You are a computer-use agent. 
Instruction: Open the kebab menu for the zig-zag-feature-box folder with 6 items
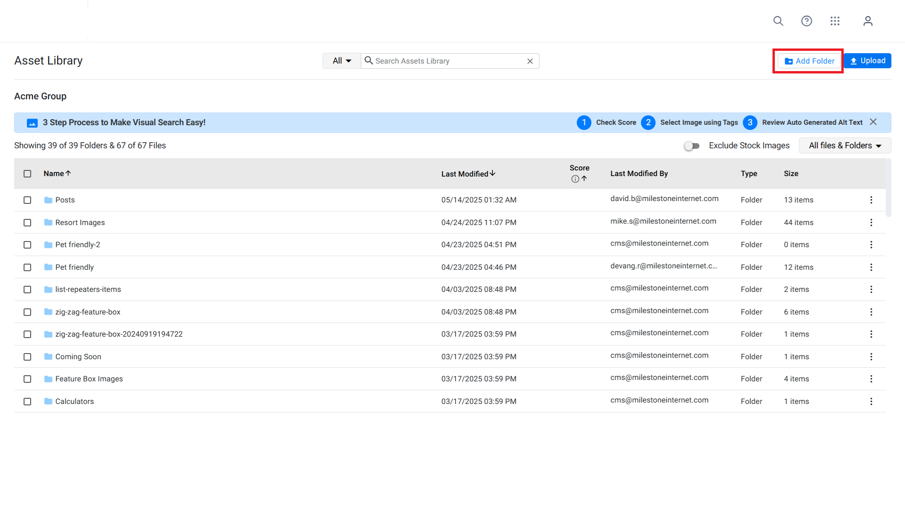click(x=871, y=312)
